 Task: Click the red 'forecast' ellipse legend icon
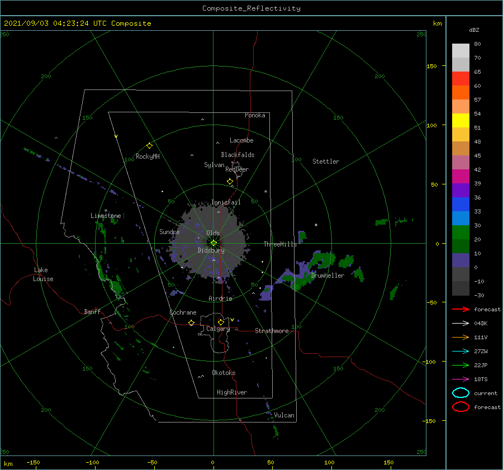pos(461,407)
